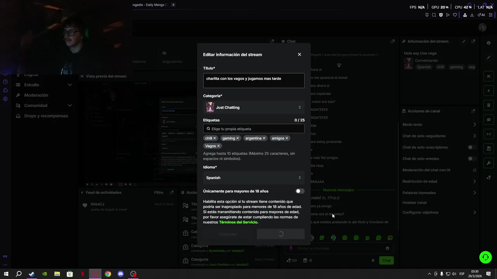Open Google Chrome from the taskbar
Screen dimensions: 497x279
click(108, 274)
